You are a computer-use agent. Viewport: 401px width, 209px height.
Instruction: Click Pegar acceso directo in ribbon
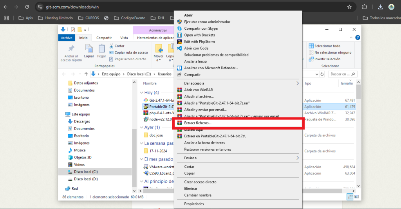pyautogui.click(x=128, y=59)
